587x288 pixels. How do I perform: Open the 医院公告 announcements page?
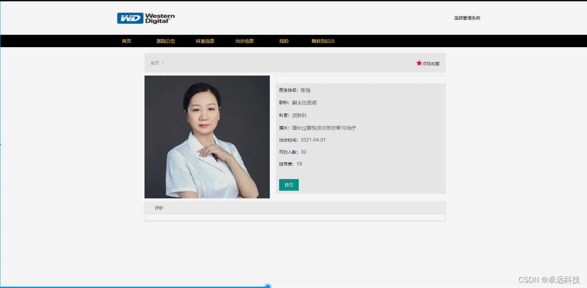point(165,41)
